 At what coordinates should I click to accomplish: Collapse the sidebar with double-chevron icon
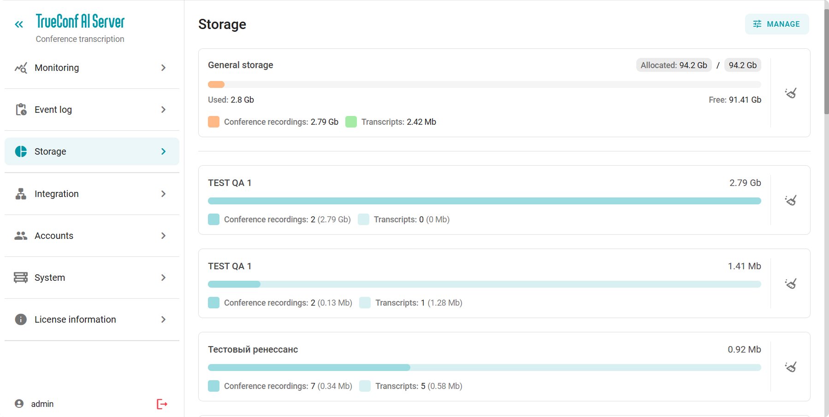tap(19, 24)
